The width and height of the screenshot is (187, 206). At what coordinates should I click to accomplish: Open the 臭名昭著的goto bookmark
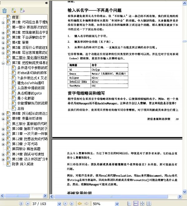(x=30, y=93)
